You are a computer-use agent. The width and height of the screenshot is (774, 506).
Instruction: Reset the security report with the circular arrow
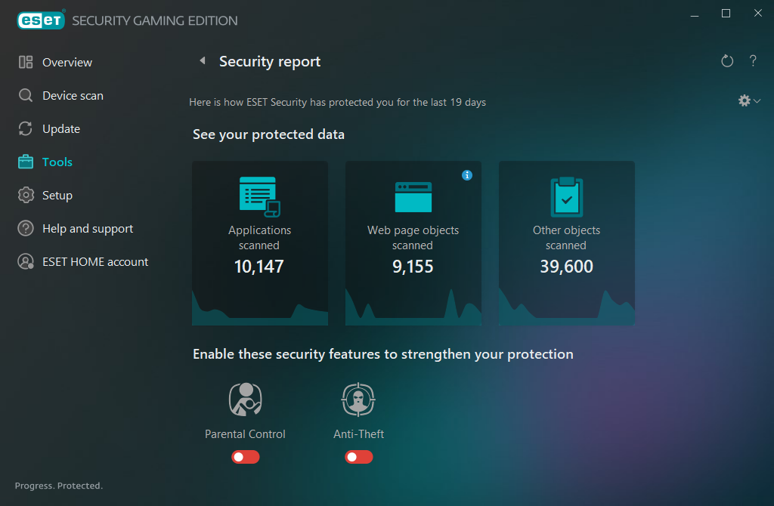pyautogui.click(x=727, y=61)
